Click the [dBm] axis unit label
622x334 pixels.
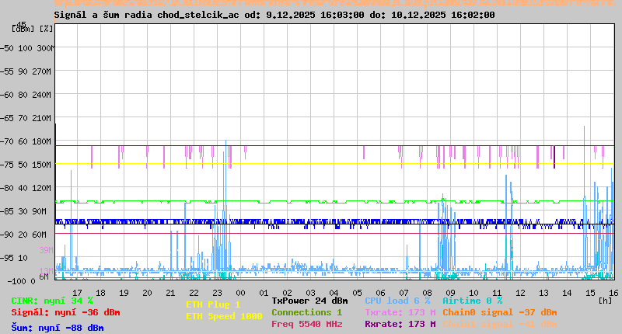23,29
